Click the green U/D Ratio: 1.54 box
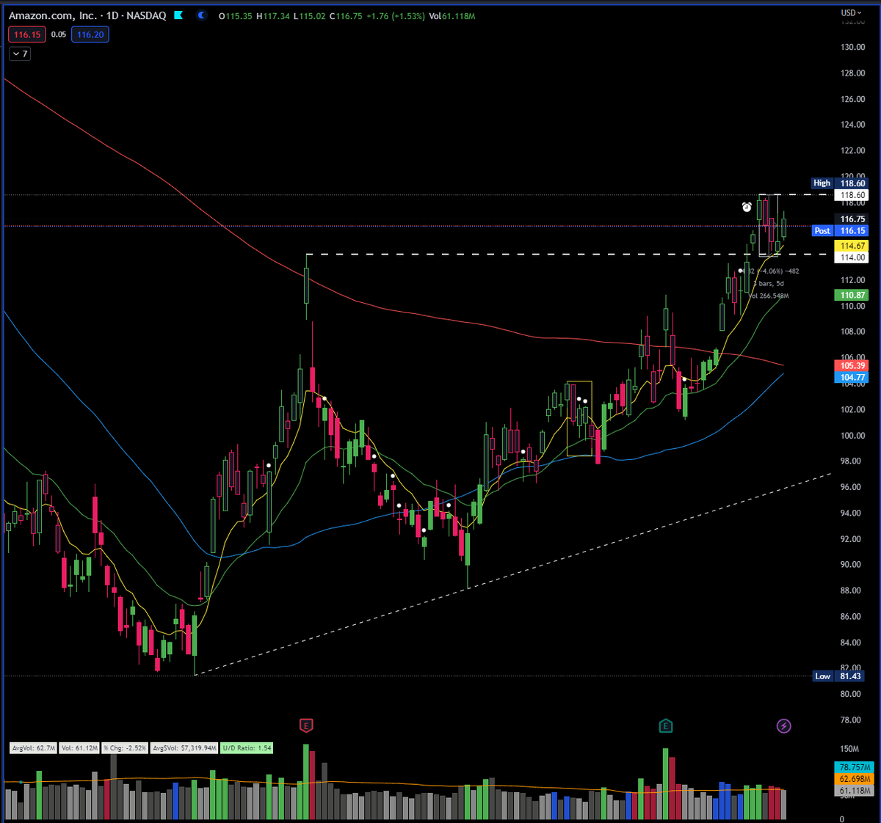 coord(247,748)
